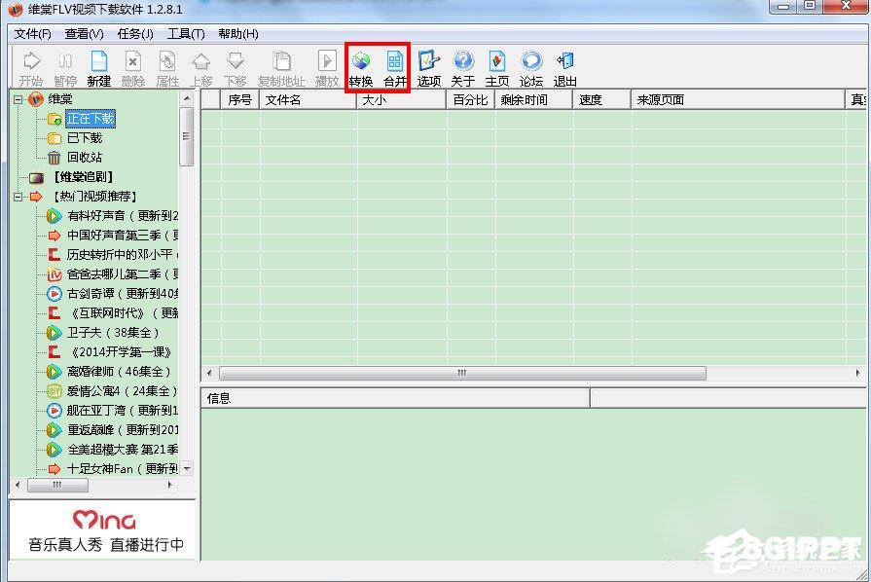Image resolution: width=871 pixels, height=582 pixels.
Task: Collapse the 热门视频推荐 tree node
Action: [18, 197]
